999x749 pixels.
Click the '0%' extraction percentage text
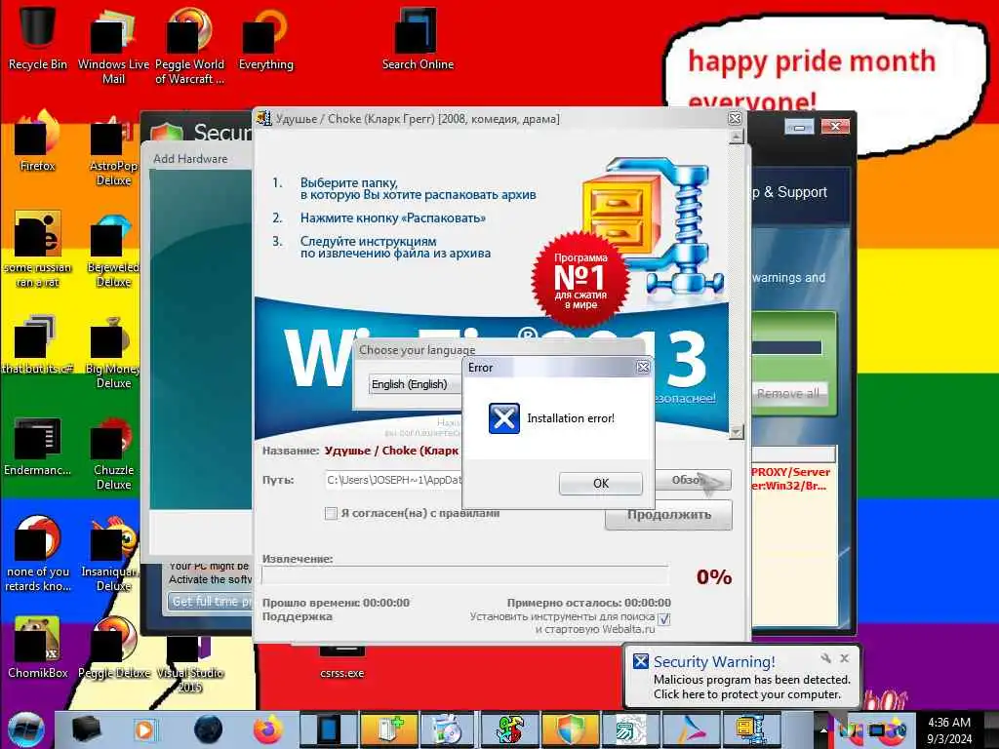point(714,577)
